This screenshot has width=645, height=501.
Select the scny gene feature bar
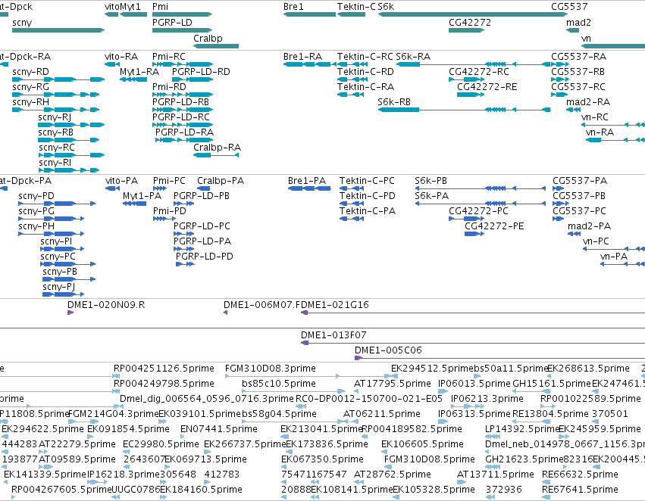(x=58, y=30)
